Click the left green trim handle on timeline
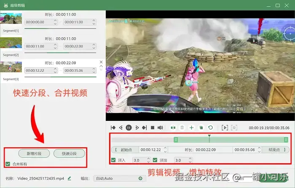 point(176,140)
